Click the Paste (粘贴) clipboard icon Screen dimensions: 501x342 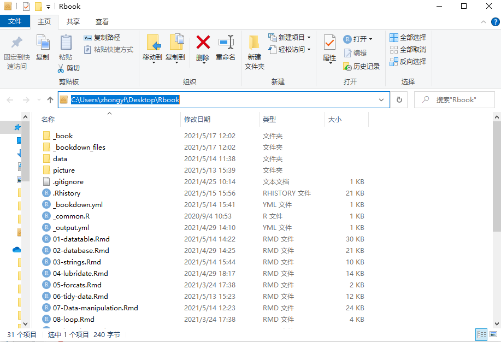pos(66,43)
